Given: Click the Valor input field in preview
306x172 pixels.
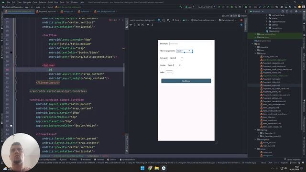Looking at the screenshot, I should coord(169,72).
